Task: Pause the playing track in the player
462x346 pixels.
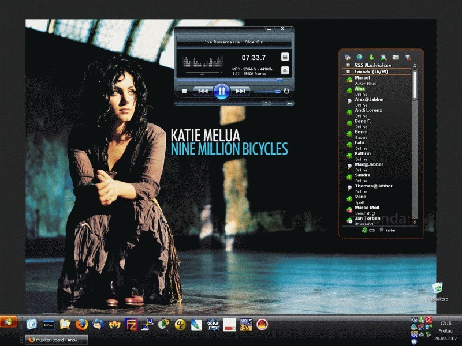Action: [222, 91]
